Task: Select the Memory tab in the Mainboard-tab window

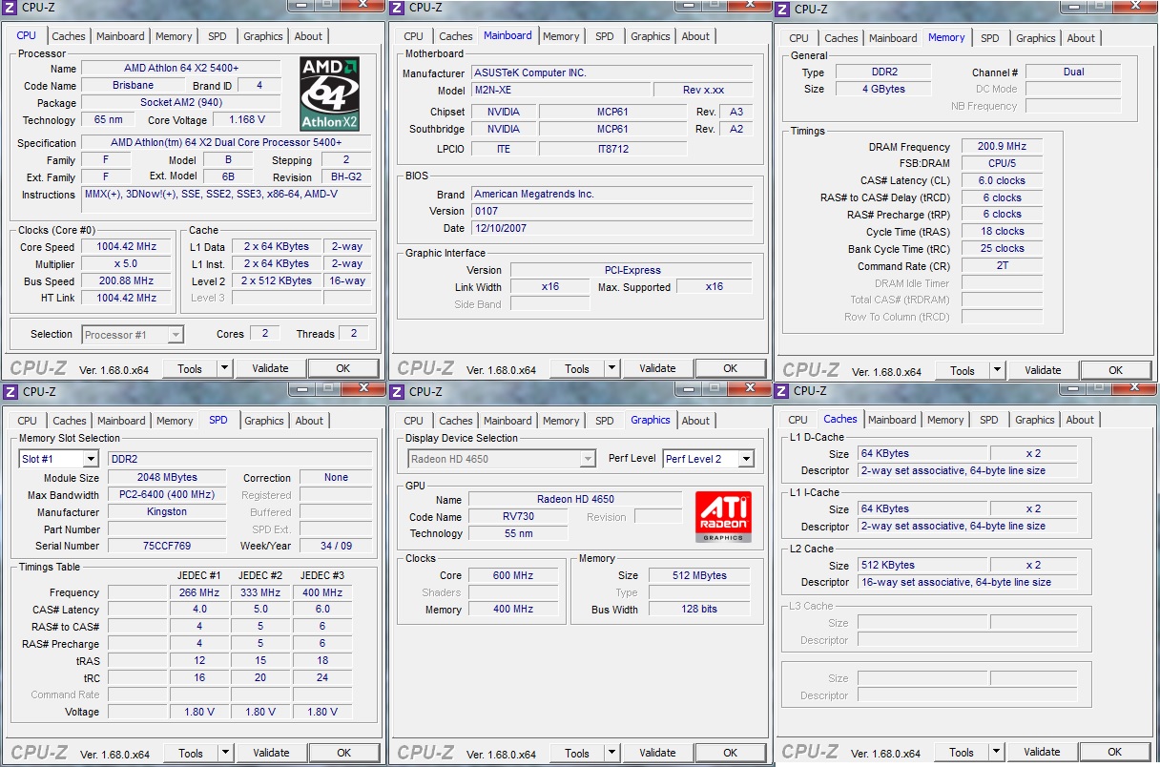Action: [x=561, y=36]
